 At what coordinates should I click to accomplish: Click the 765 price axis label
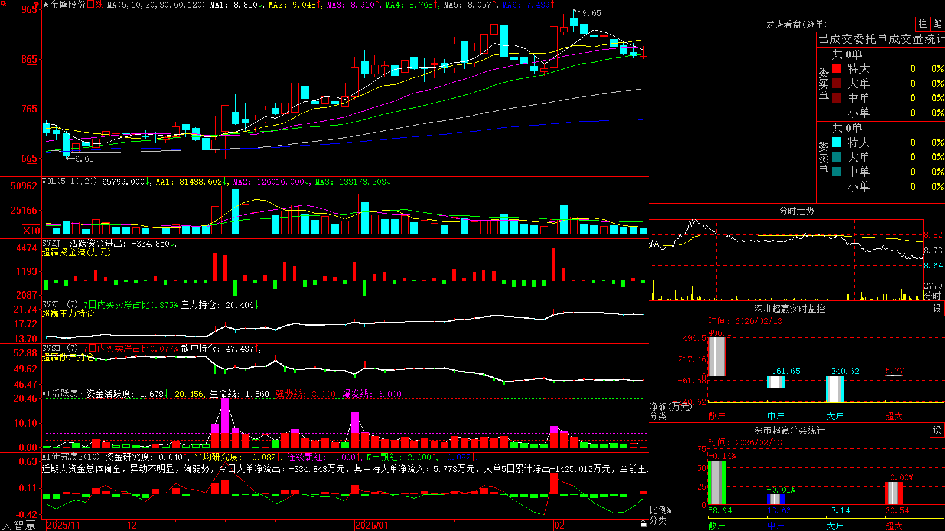[30, 109]
